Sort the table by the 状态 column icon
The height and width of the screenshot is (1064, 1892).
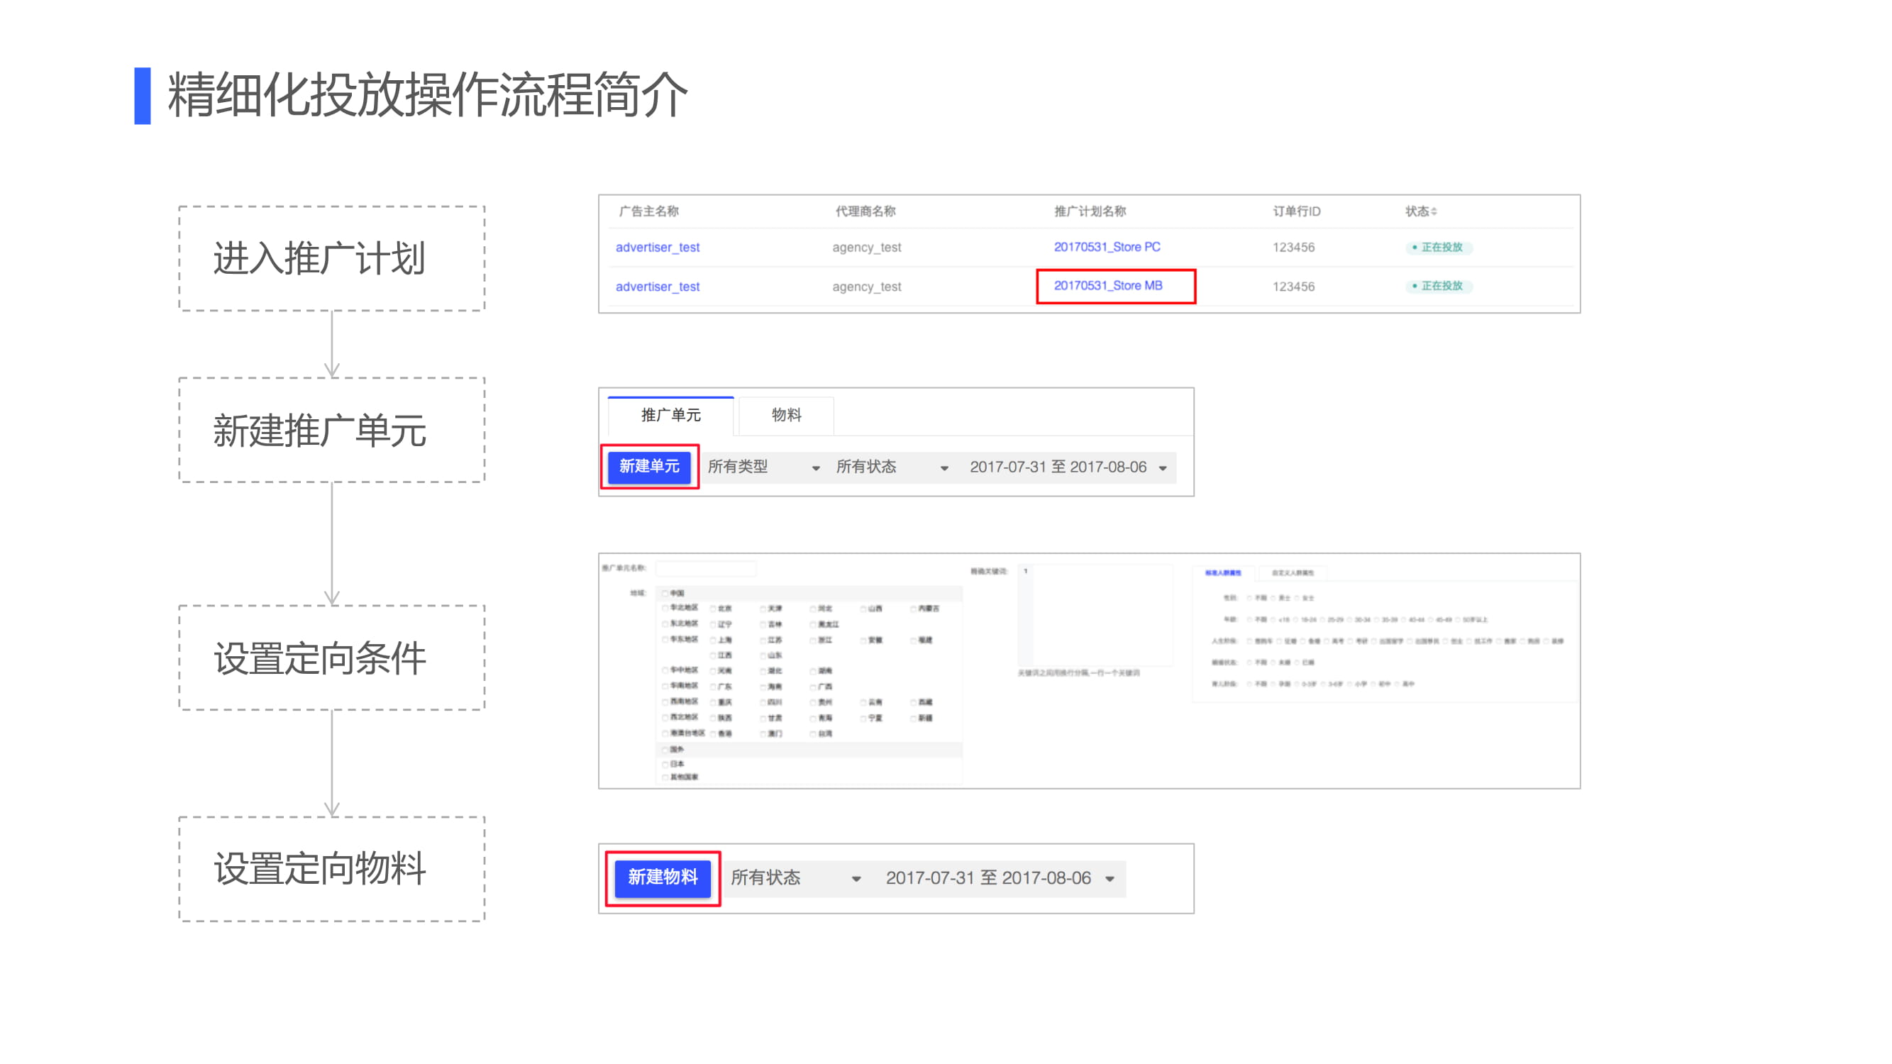(x=1434, y=211)
